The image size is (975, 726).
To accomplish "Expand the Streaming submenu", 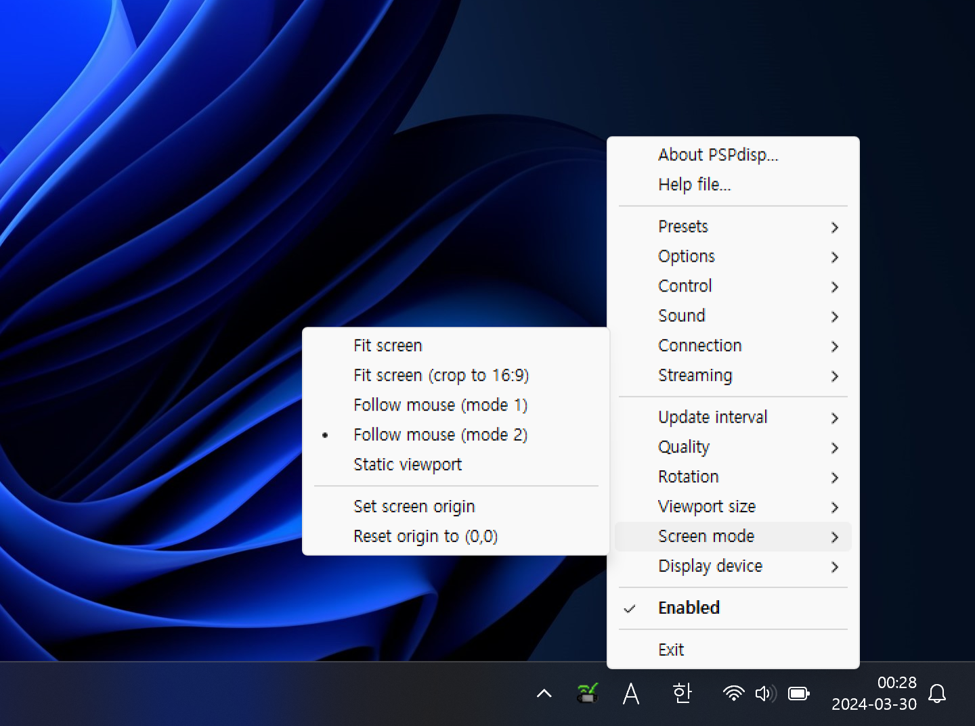I will click(x=733, y=376).
